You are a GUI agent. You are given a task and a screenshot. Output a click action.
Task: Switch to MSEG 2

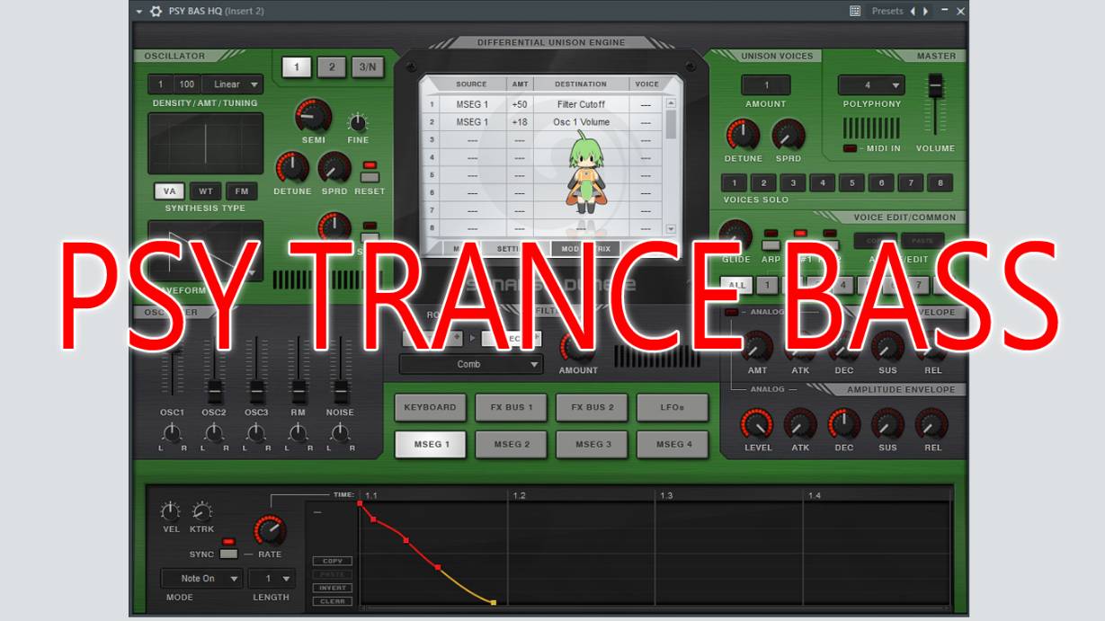click(x=511, y=444)
